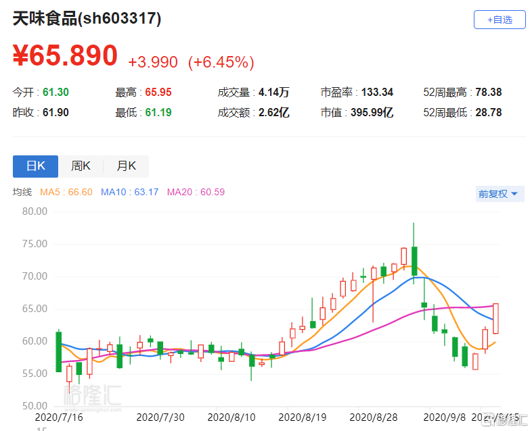Select the MA10 : 63.17 indicator label
The height and width of the screenshot is (431, 532).
pos(129,193)
